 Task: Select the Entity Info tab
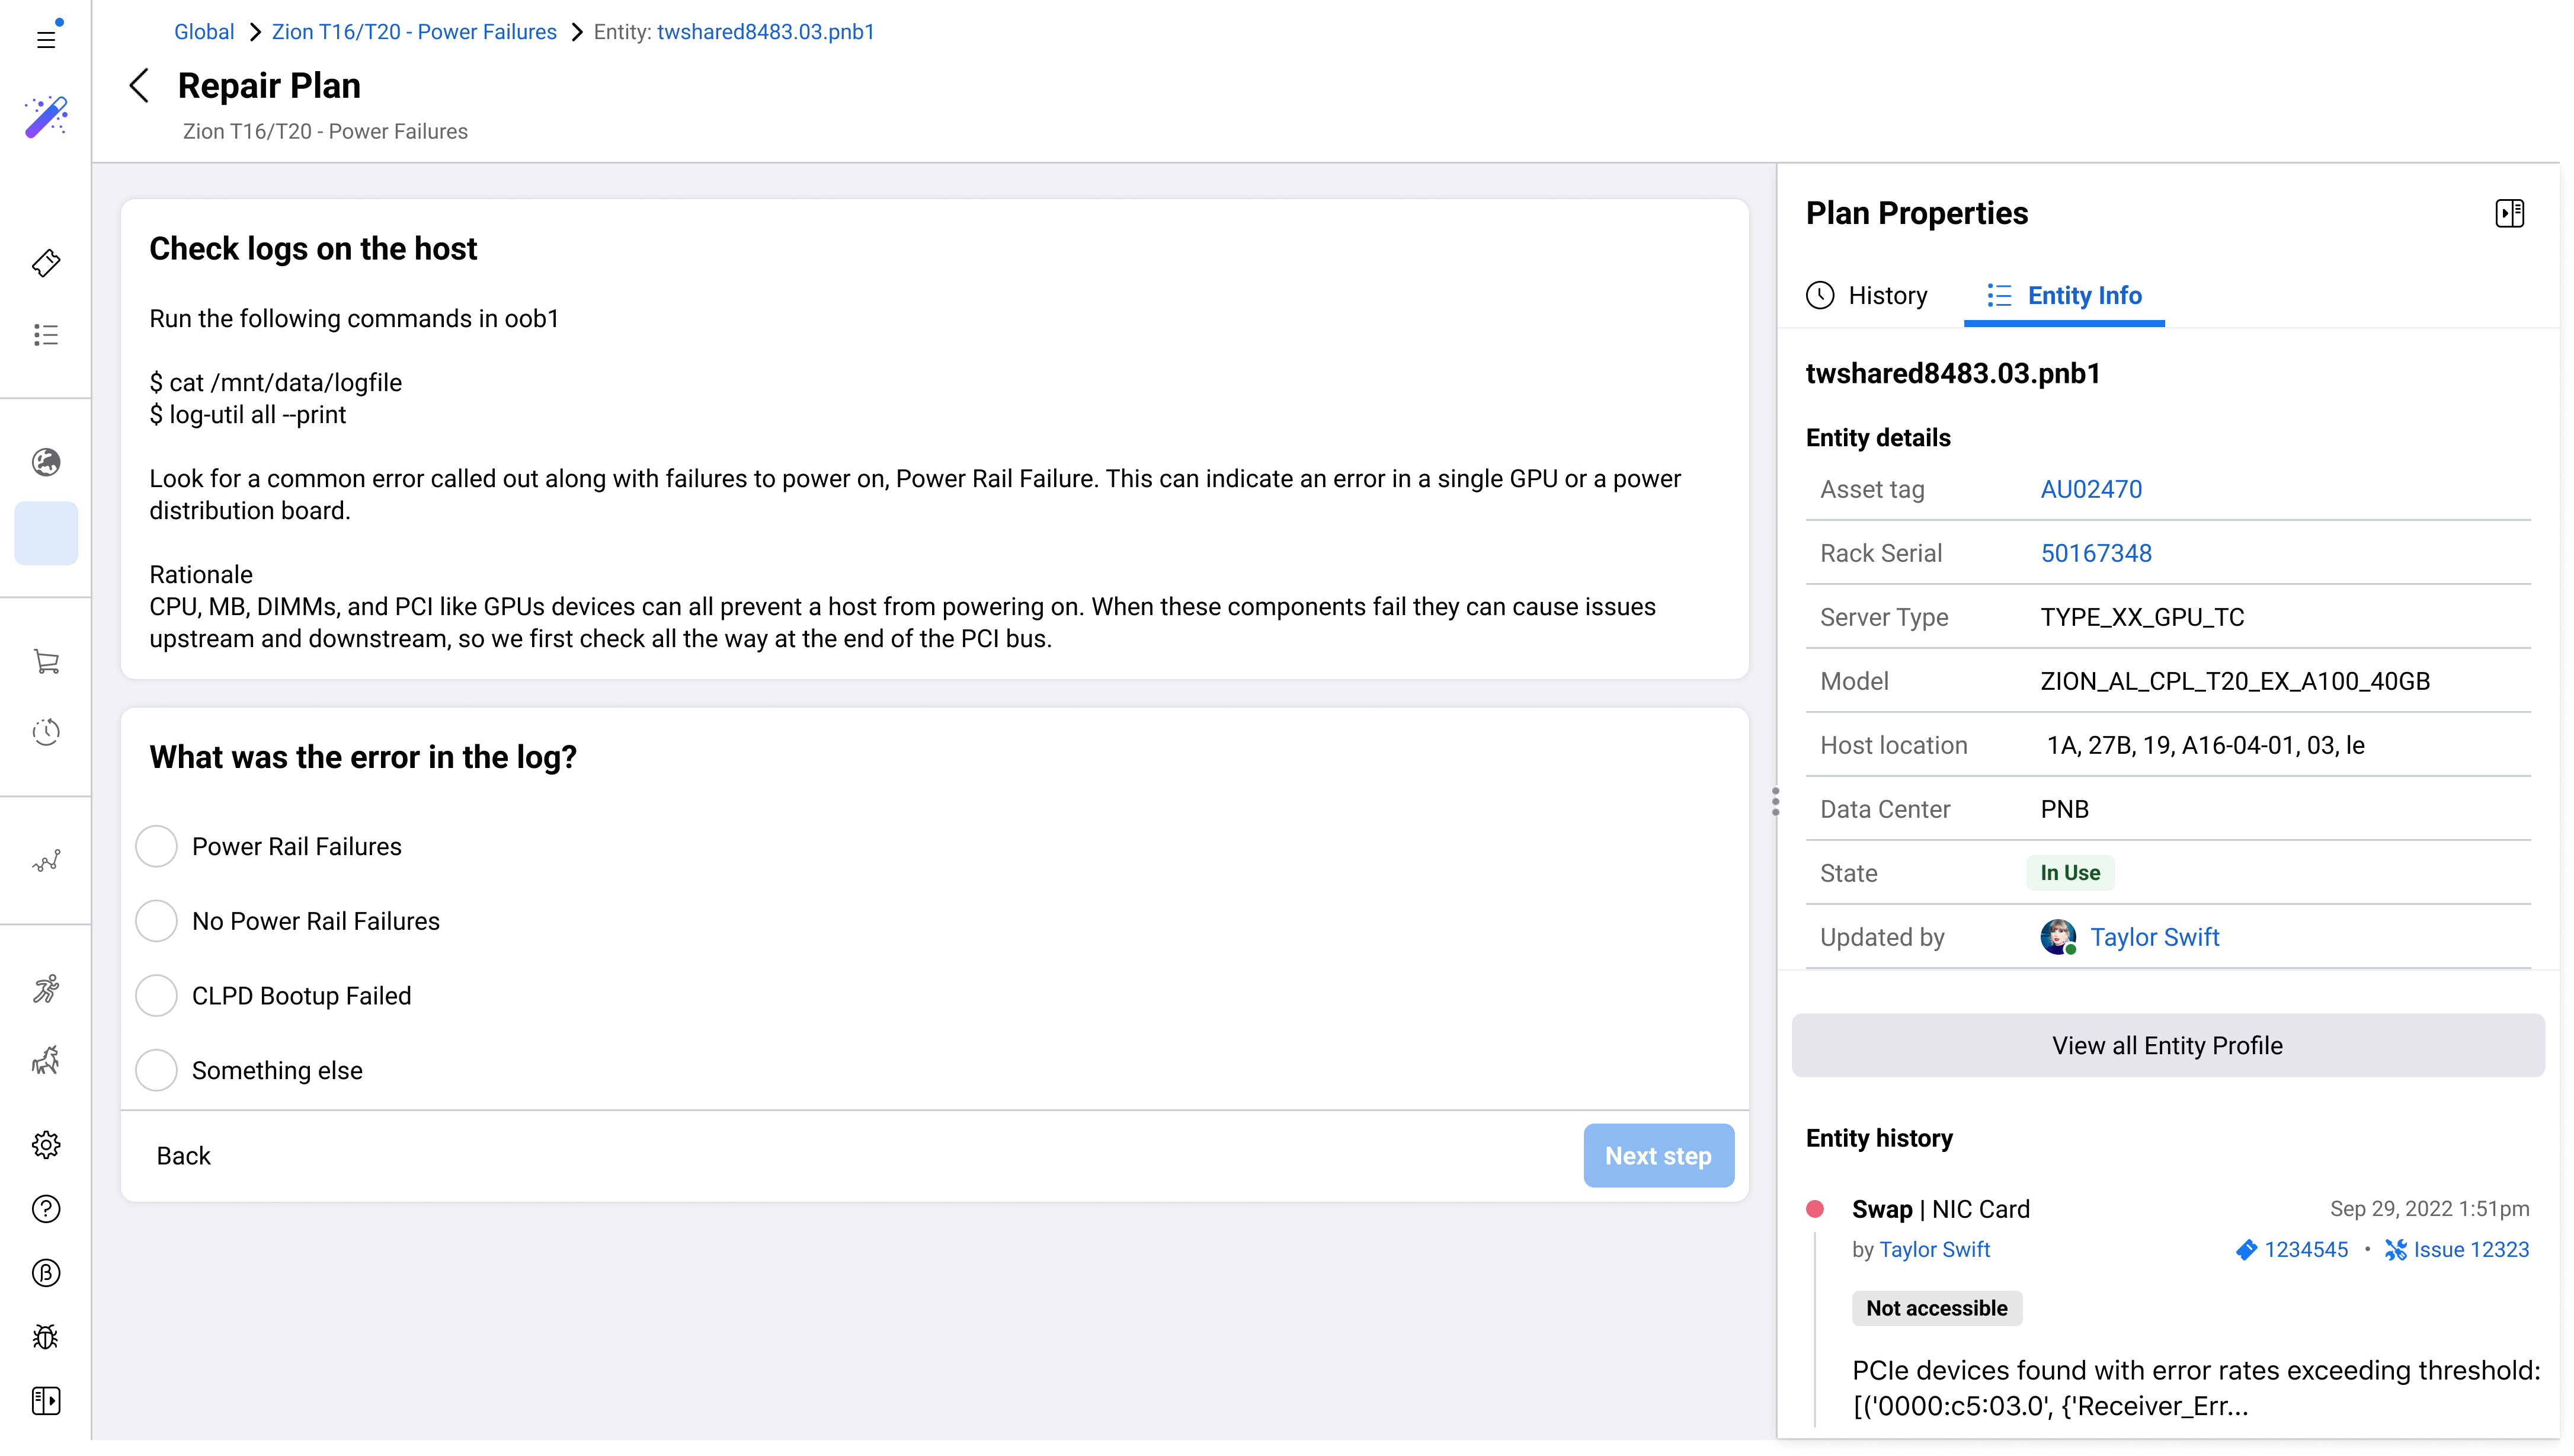(2064, 295)
